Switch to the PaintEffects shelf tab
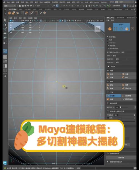The image size is (139, 170). [118, 9]
